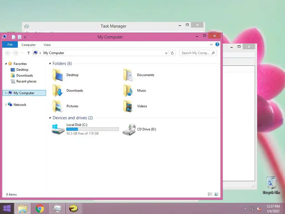Switch to Details view icon in status bar
This screenshot has width=285, height=214.
[x=210, y=194]
